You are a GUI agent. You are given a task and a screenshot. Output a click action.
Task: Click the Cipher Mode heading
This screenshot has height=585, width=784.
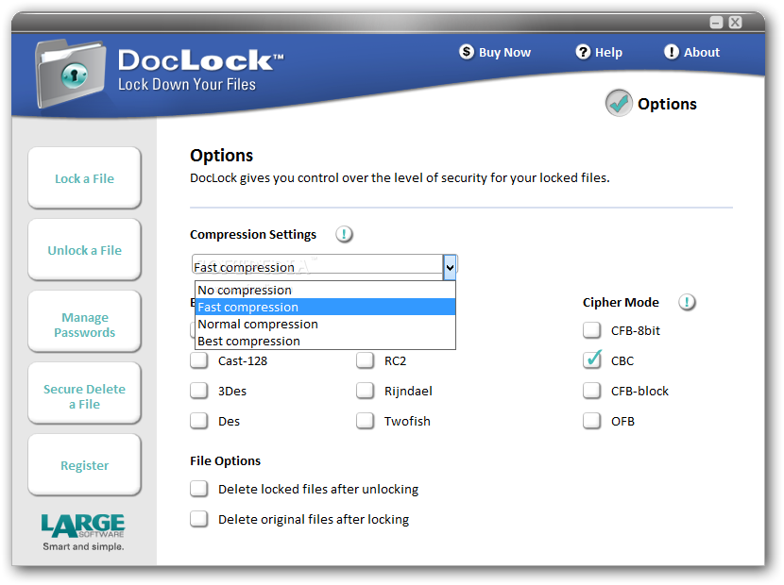pos(621,302)
